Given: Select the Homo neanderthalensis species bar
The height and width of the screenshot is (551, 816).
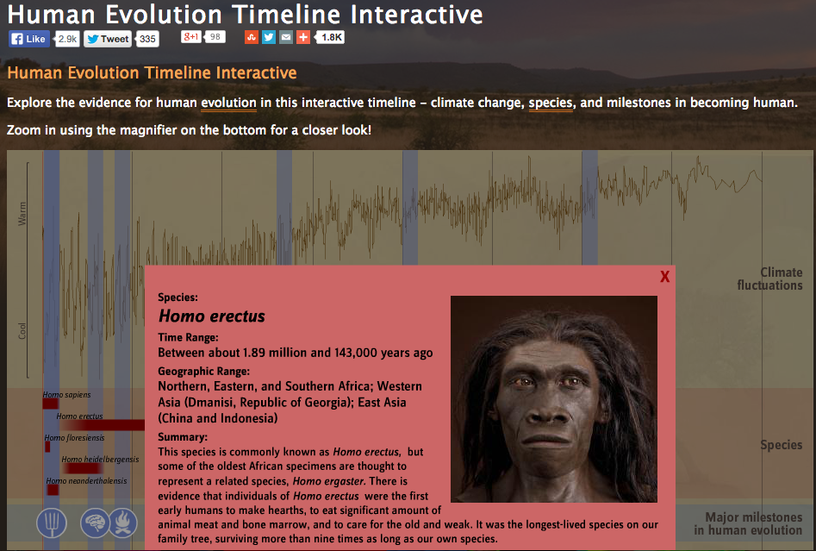Looking at the screenshot, I should (53, 490).
